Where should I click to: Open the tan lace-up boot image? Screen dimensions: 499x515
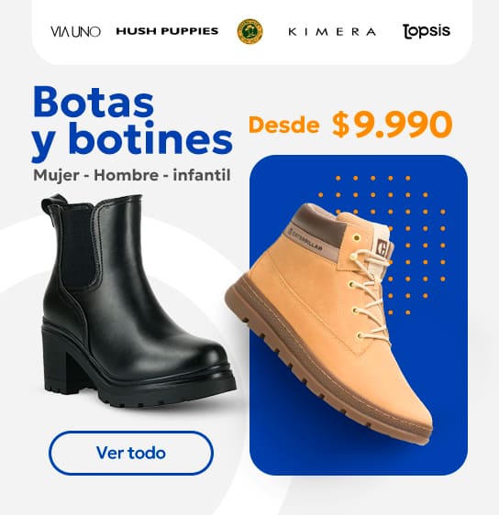tap(328, 323)
